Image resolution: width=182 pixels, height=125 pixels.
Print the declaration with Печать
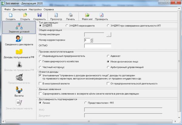pyautogui.click(x=70, y=17)
